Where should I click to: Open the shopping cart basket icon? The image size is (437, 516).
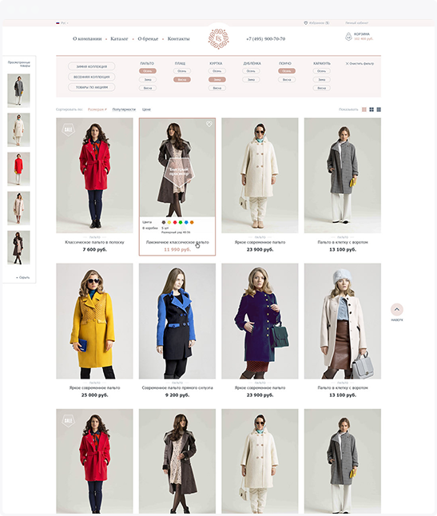tap(348, 37)
